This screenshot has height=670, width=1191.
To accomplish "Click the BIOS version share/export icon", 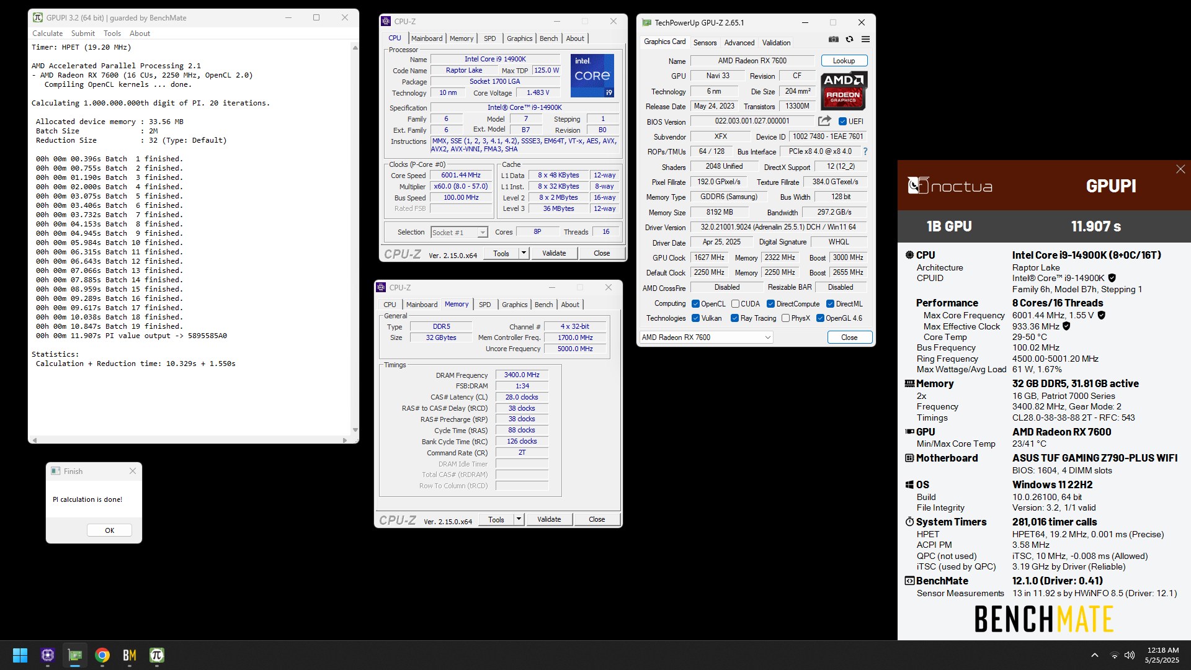I will pyautogui.click(x=824, y=121).
